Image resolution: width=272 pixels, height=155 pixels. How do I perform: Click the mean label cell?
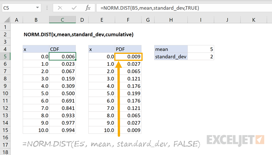click(x=171, y=49)
